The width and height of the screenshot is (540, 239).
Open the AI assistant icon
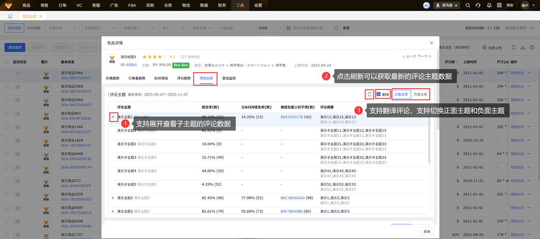pyautogui.click(x=426, y=5)
